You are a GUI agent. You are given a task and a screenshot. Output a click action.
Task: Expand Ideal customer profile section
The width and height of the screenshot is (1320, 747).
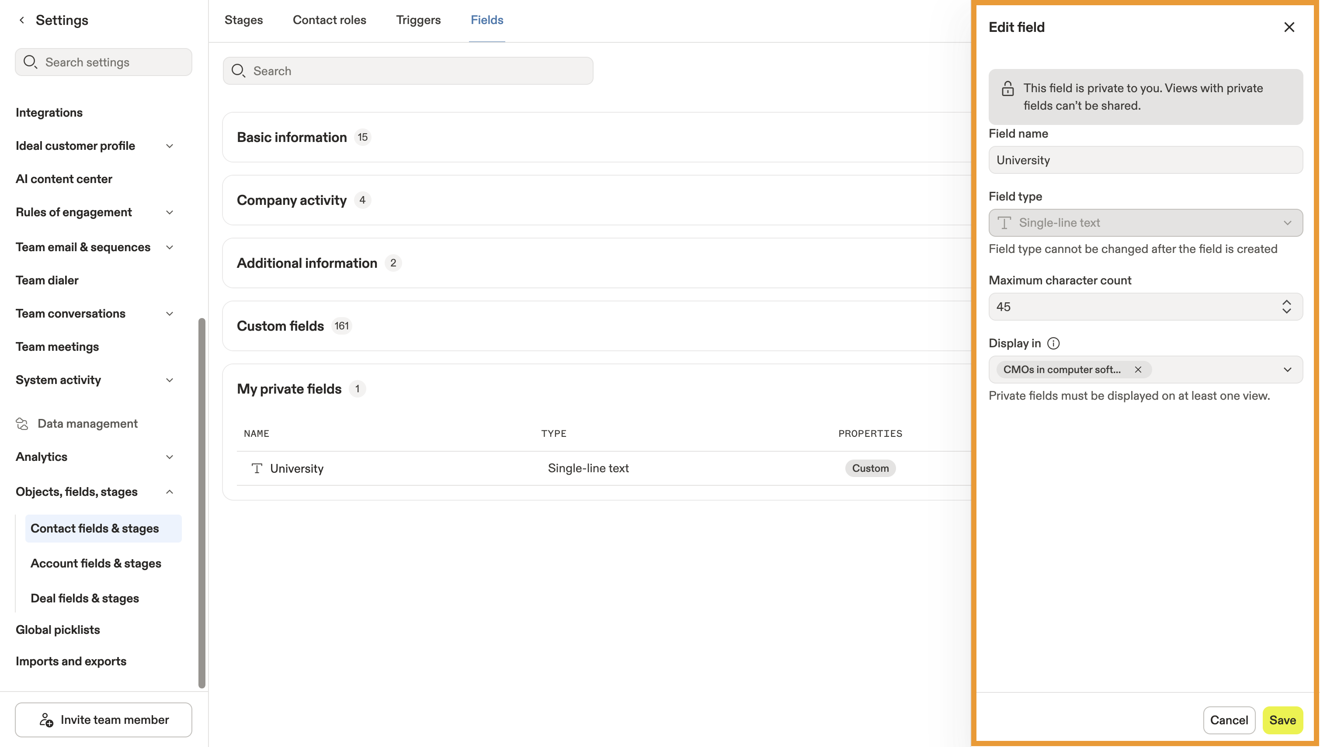(x=169, y=146)
